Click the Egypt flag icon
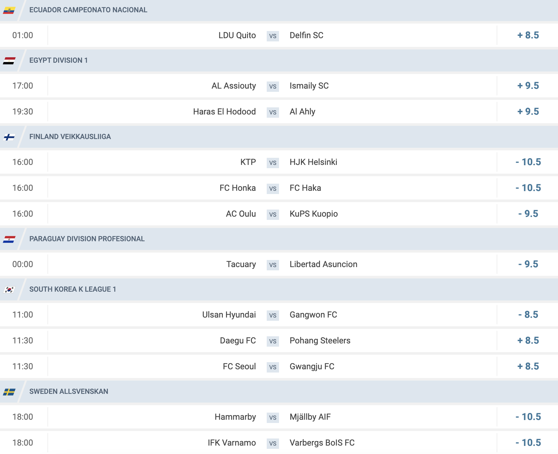The width and height of the screenshot is (558, 454). click(9, 61)
